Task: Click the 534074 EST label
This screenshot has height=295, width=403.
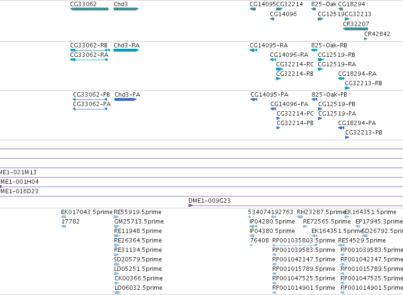Action: coord(260,212)
